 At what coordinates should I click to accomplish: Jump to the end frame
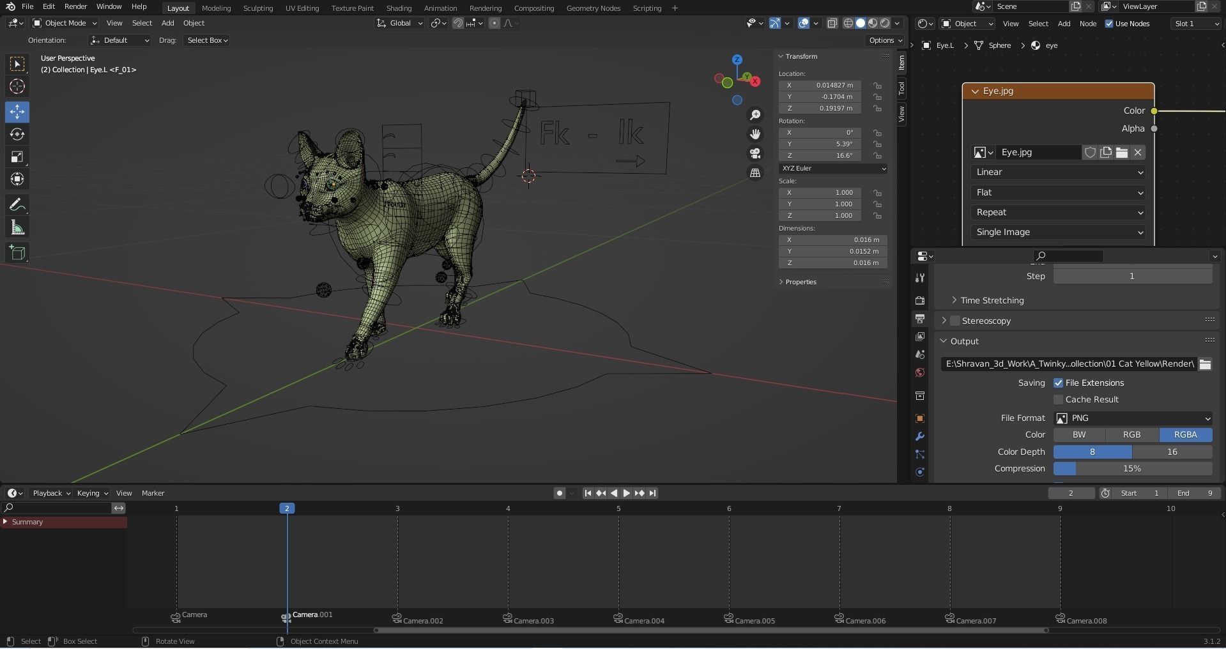click(x=652, y=493)
